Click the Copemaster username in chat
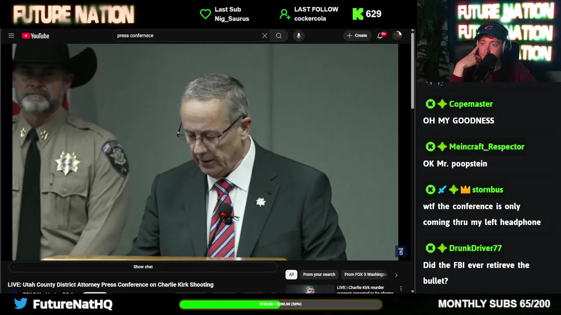The image size is (561, 315). coord(471,104)
